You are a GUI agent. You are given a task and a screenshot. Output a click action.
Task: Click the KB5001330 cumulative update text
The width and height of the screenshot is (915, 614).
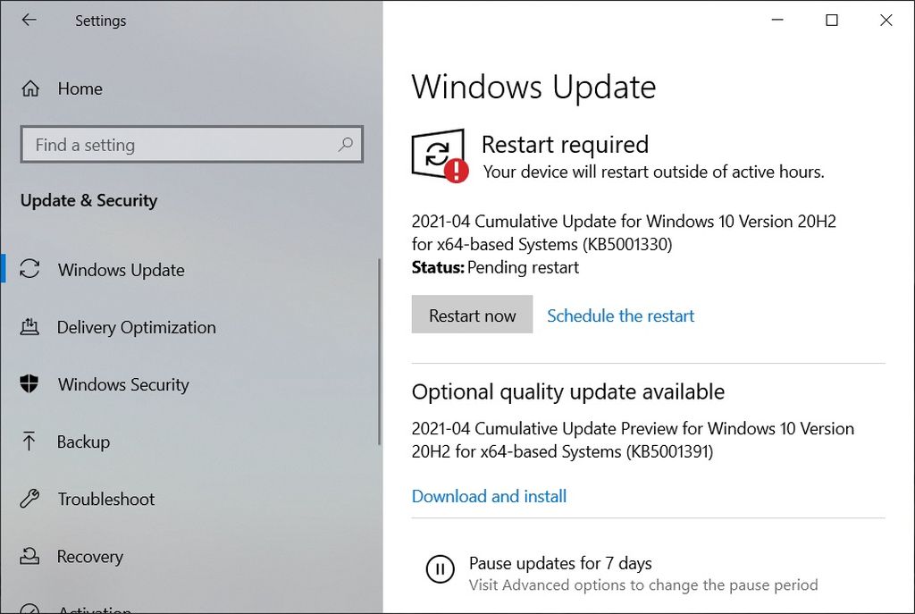click(623, 232)
